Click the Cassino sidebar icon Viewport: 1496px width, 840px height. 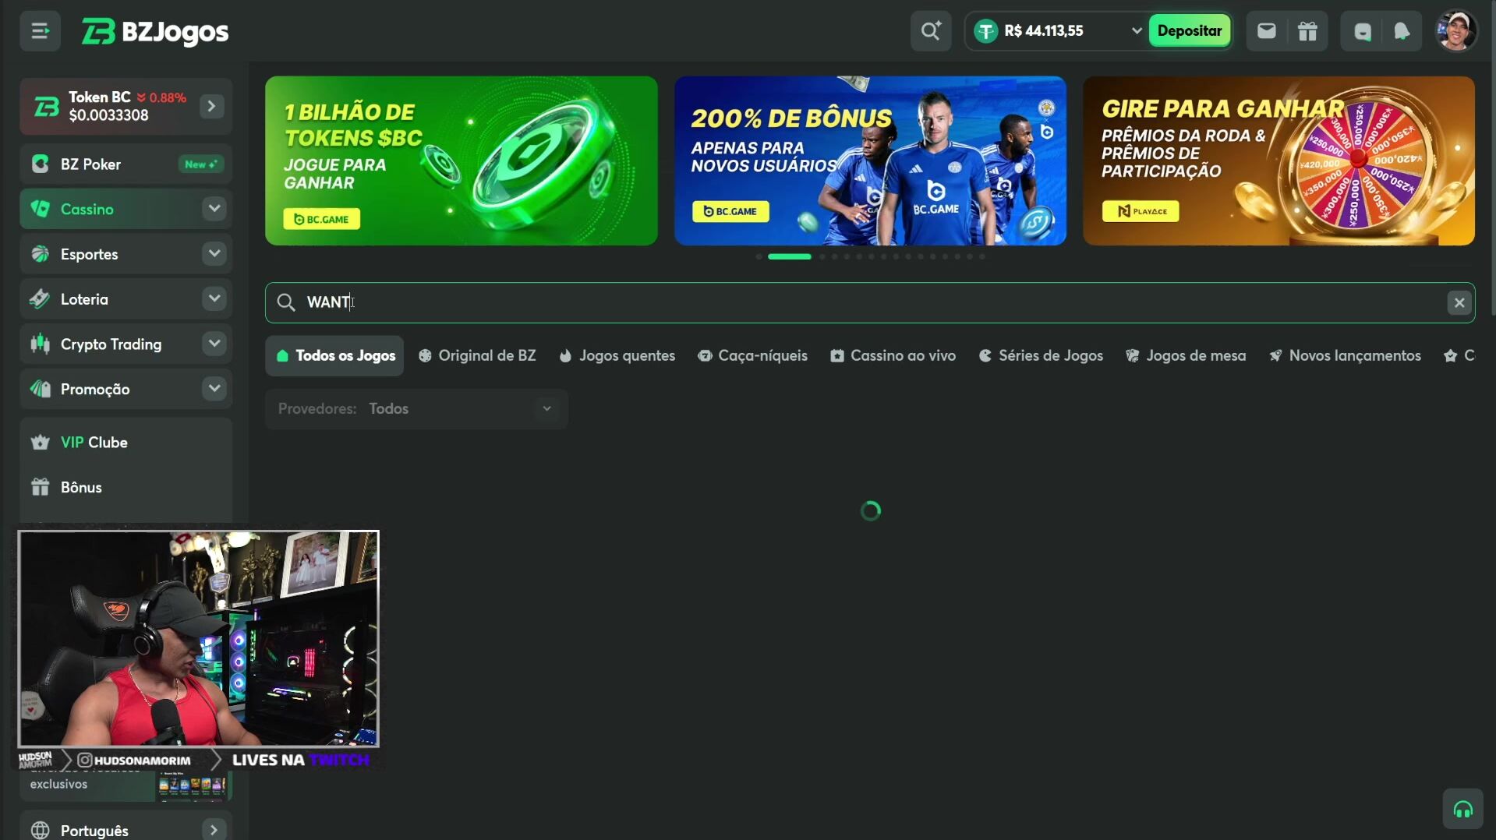[41, 209]
